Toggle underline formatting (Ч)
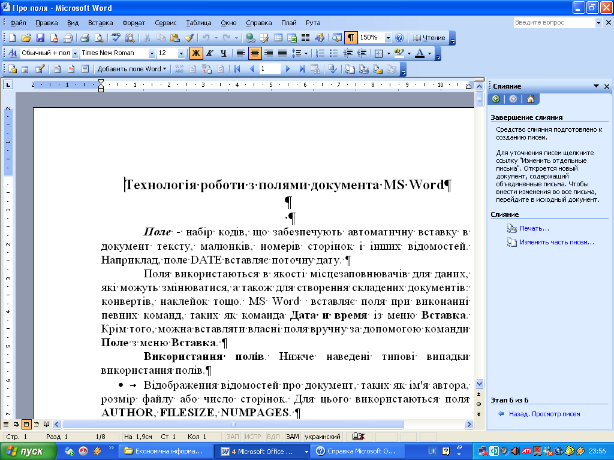Viewport: 614px width, 460px height. pyautogui.click(x=223, y=53)
